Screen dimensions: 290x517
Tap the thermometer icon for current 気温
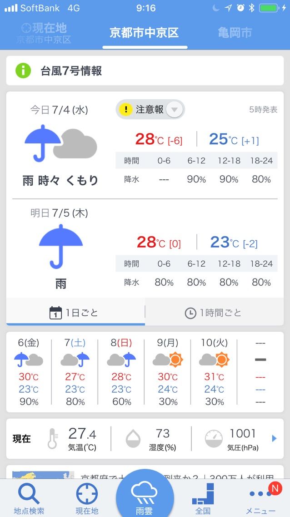[x=53, y=439]
